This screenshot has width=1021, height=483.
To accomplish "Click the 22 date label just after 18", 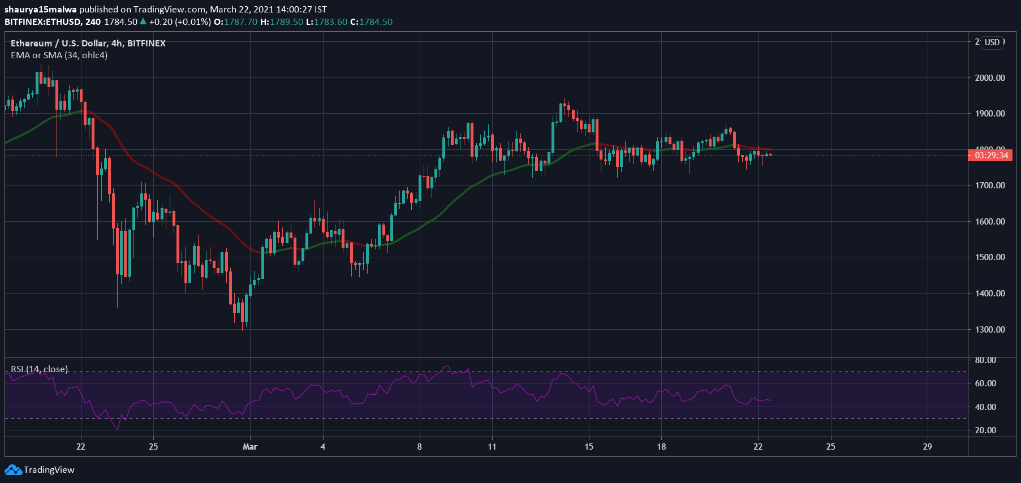I will click(x=758, y=447).
